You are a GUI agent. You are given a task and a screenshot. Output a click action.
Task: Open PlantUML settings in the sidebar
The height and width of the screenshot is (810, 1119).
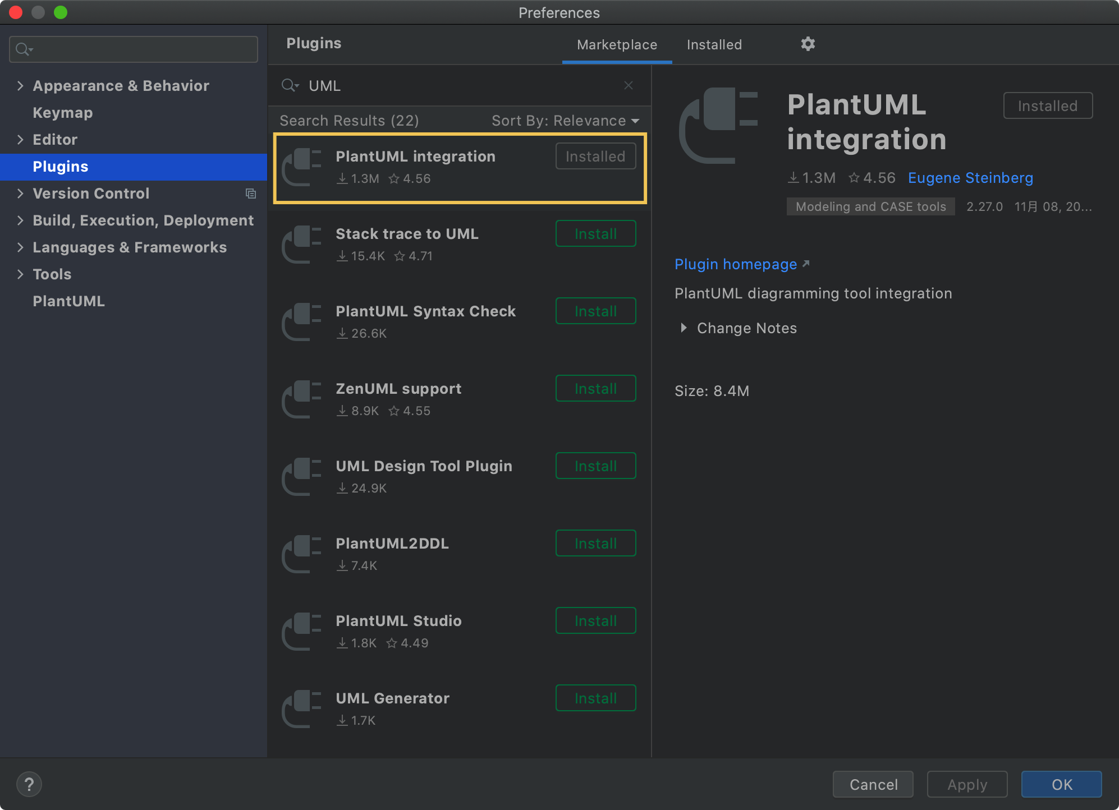[68, 301]
